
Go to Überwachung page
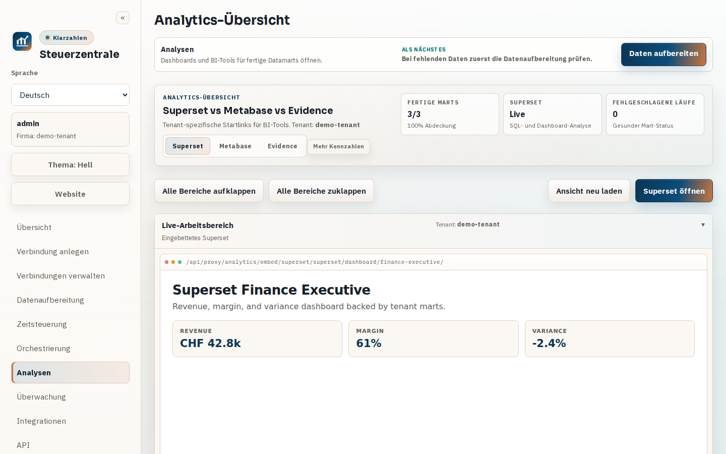70,396
